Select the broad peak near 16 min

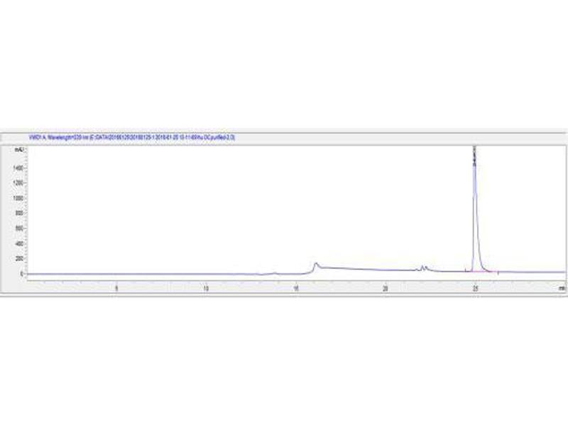[x=317, y=266]
